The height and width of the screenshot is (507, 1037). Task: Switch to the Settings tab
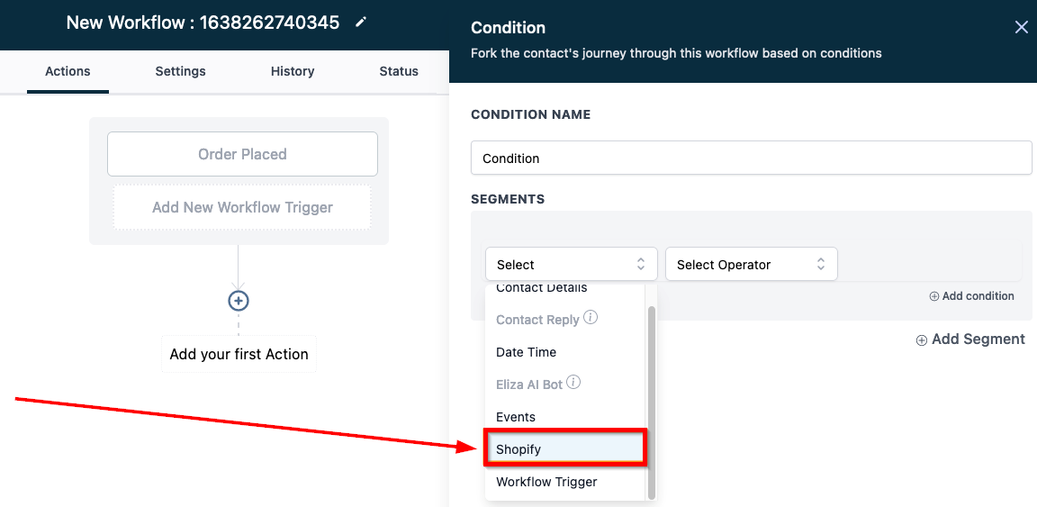(x=180, y=71)
